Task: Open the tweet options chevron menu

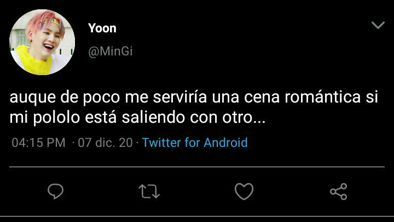Action: point(378,25)
